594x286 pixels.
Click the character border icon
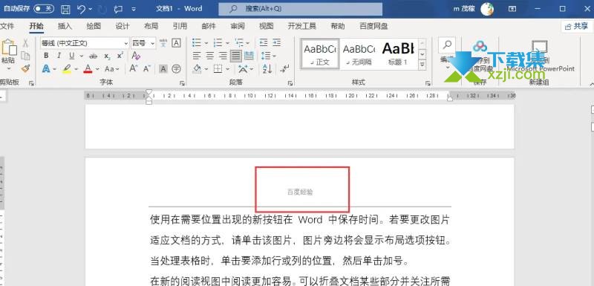[176, 43]
